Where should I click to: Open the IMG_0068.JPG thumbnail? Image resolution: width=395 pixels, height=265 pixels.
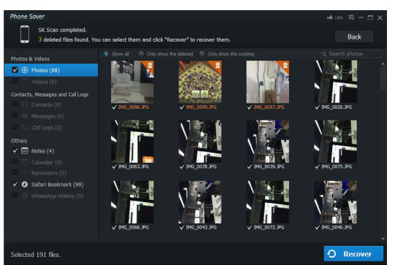tap(132, 202)
